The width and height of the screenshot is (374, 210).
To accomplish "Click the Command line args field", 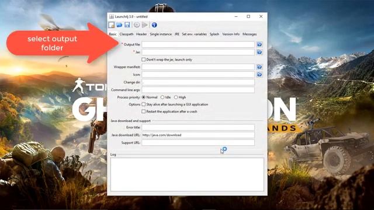I will [198, 90].
